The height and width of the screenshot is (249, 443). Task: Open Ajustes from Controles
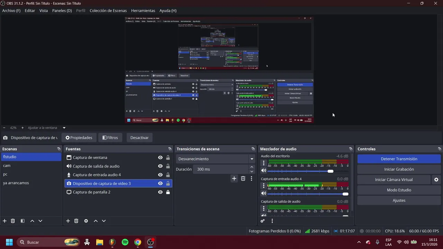click(399, 200)
